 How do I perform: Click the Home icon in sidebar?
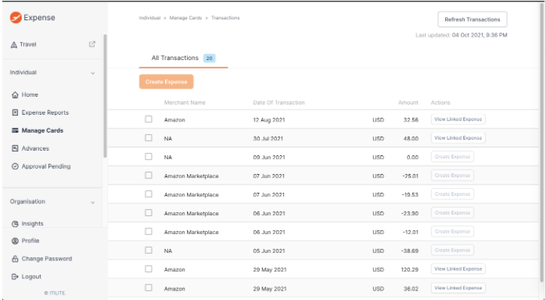click(x=15, y=95)
